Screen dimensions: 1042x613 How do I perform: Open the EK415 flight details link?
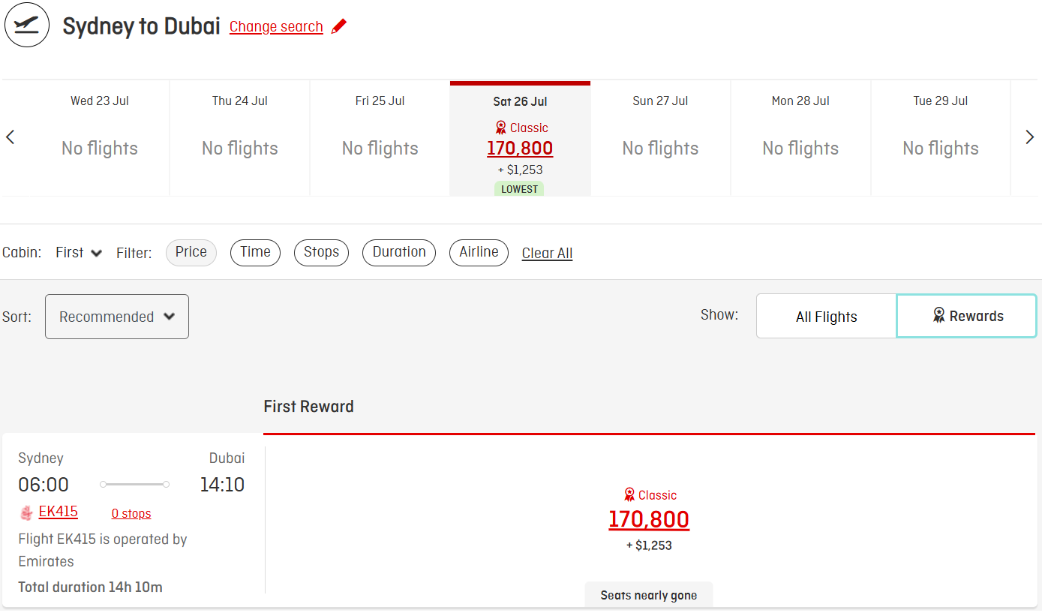coord(59,512)
